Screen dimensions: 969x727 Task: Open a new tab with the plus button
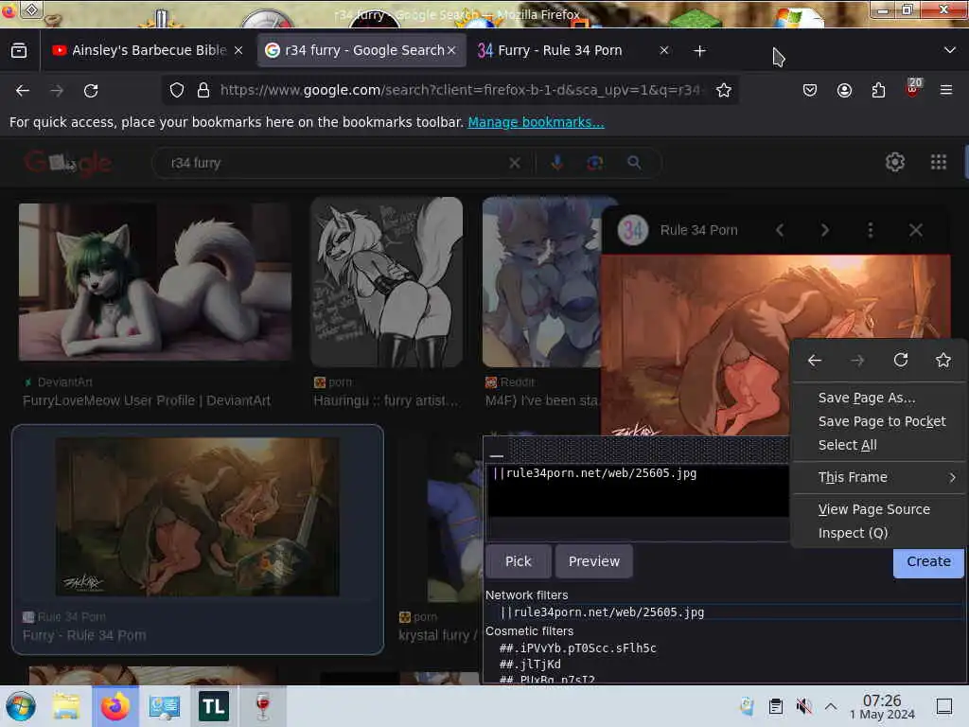699,51
